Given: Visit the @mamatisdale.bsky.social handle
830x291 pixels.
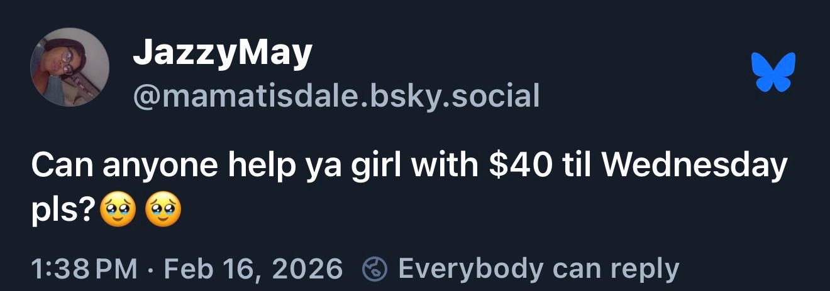Looking at the screenshot, I should coord(336,96).
